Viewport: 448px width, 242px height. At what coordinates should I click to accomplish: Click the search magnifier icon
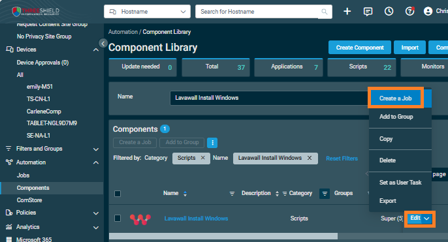click(325, 12)
